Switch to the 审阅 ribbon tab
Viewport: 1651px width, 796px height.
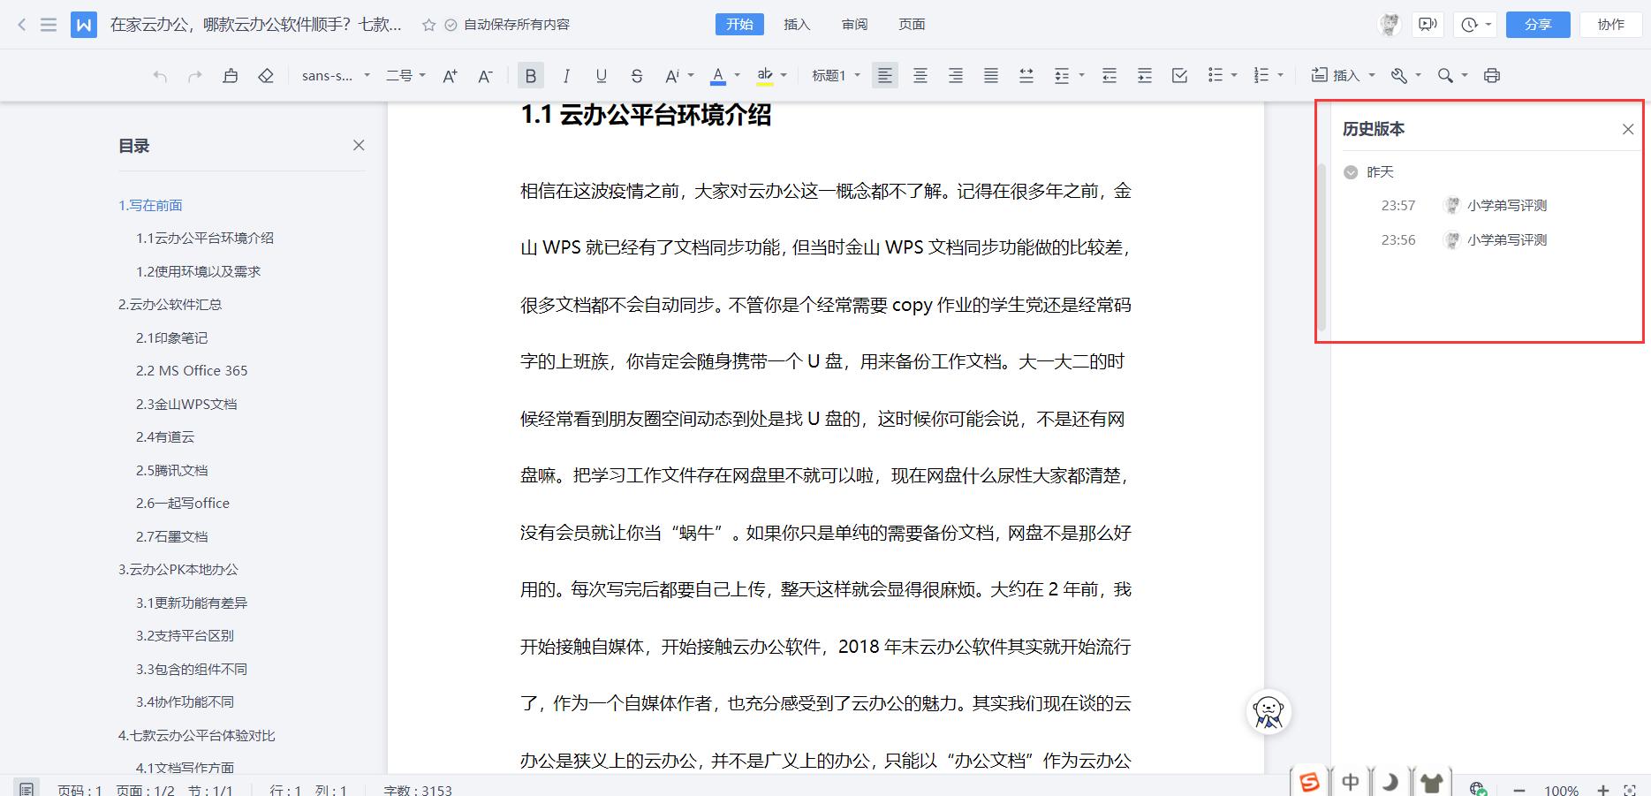pos(853,24)
